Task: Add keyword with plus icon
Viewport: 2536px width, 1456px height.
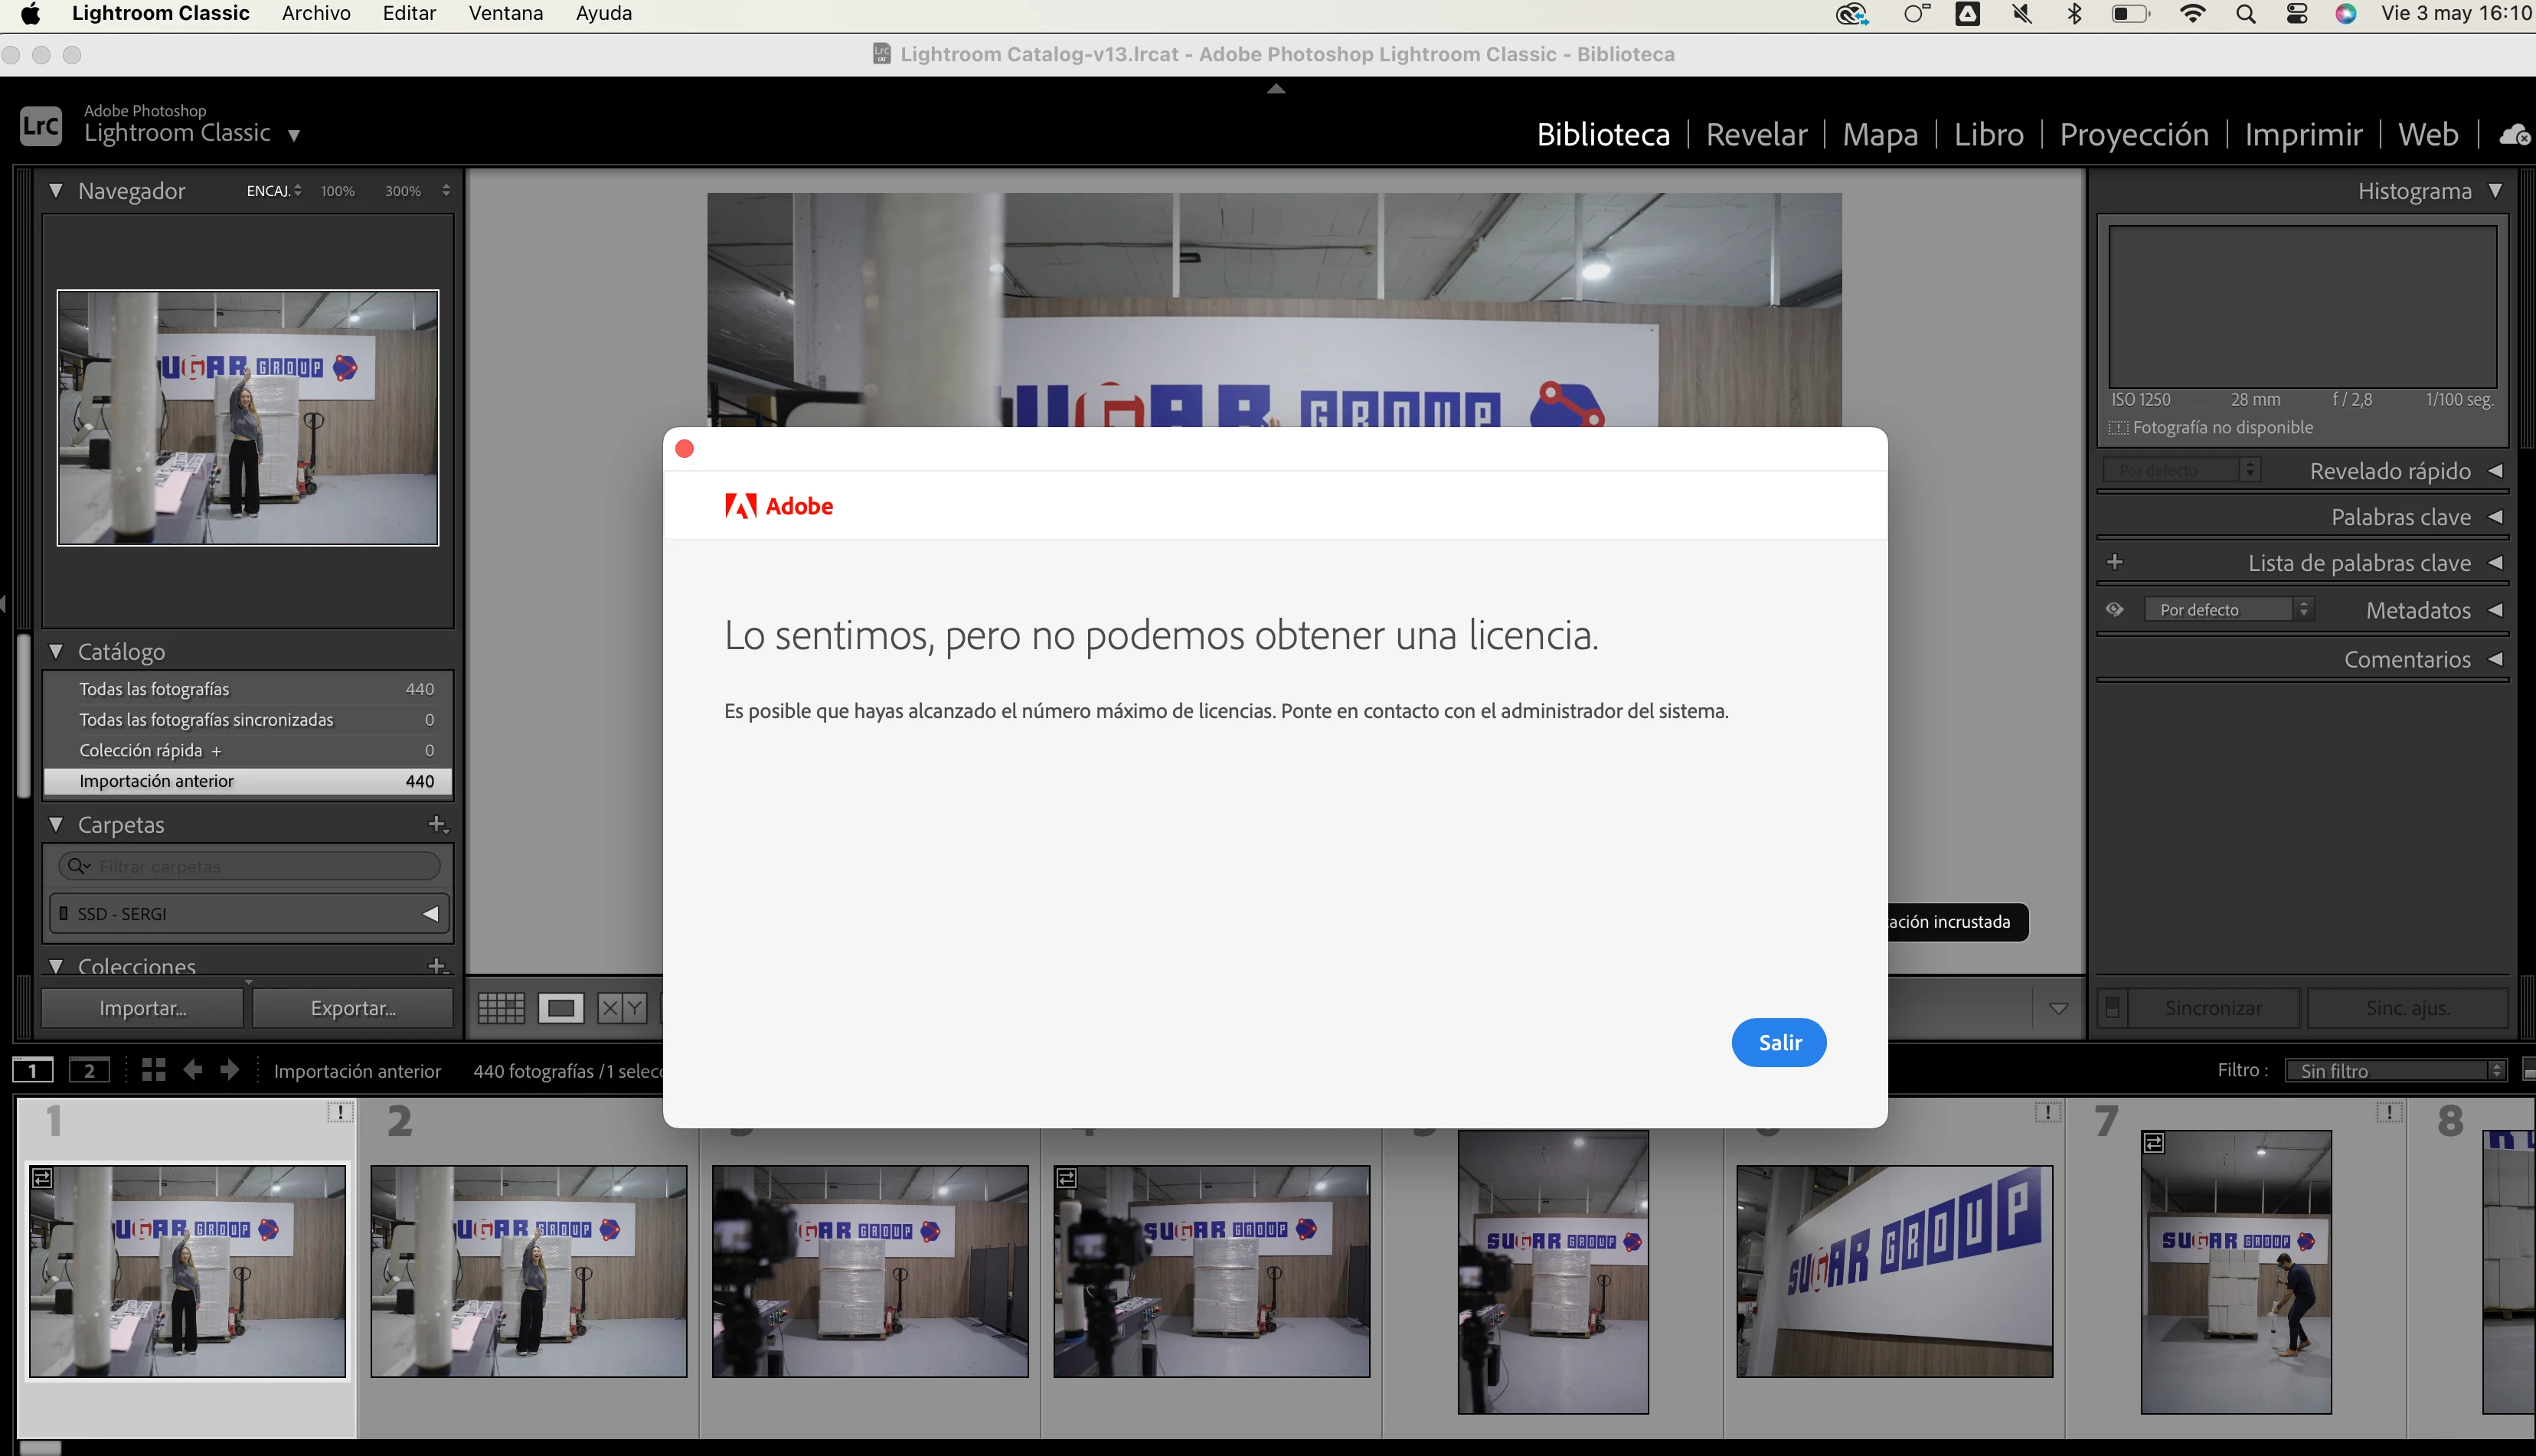Action: [x=2114, y=562]
